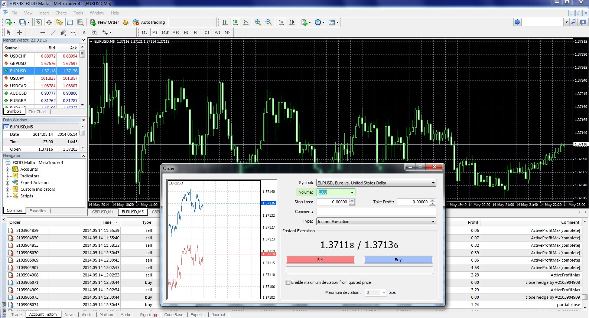
Task: Select the Crosshair tool
Action: coord(20,32)
